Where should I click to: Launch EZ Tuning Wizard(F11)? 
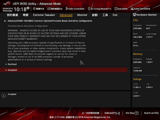tap(101, 9)
